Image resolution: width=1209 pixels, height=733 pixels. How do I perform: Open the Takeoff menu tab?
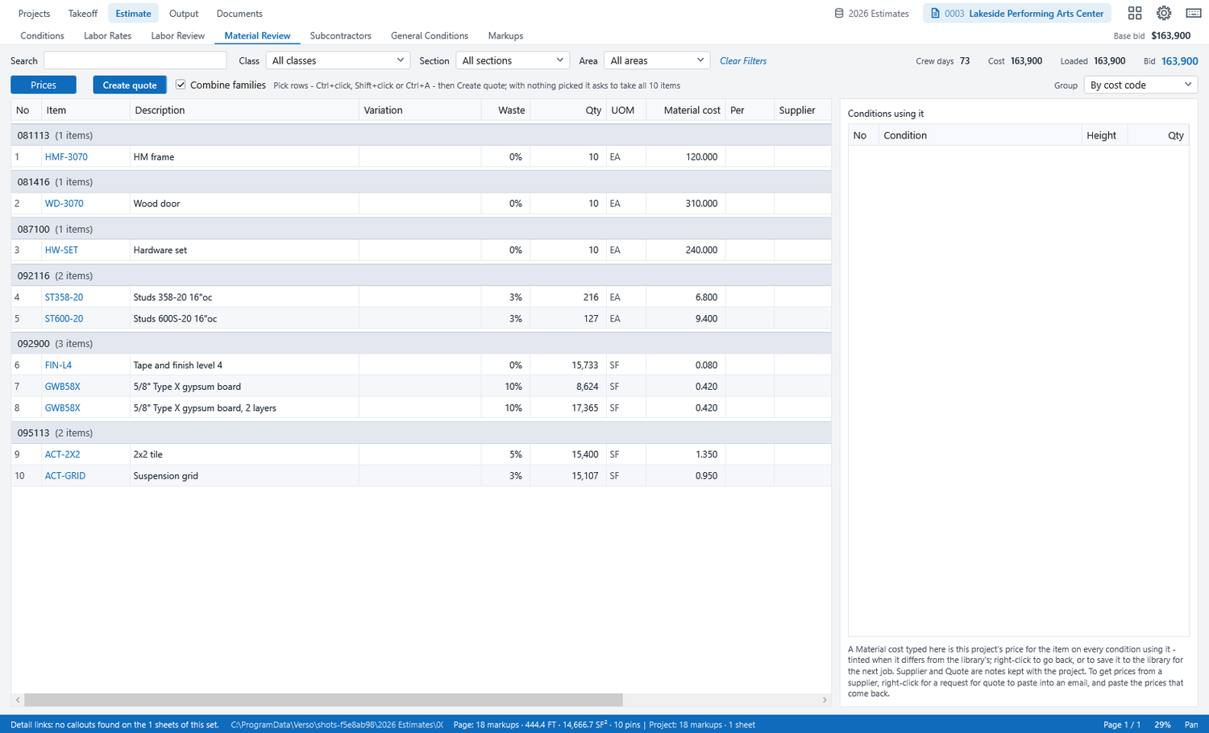[x=83, y=14]
